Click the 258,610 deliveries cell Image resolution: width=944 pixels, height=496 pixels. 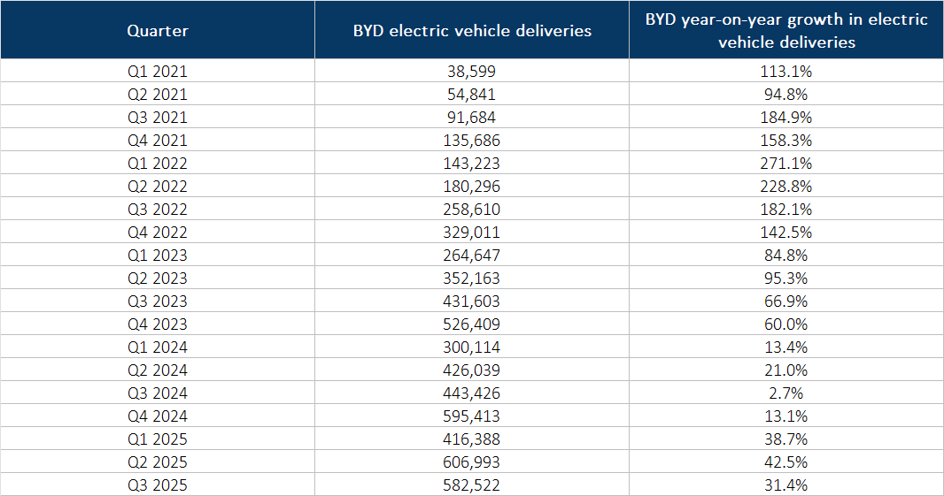[472, 209]
